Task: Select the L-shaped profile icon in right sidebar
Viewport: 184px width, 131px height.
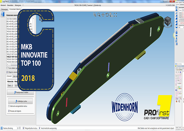Action: (x=176, y=24)
